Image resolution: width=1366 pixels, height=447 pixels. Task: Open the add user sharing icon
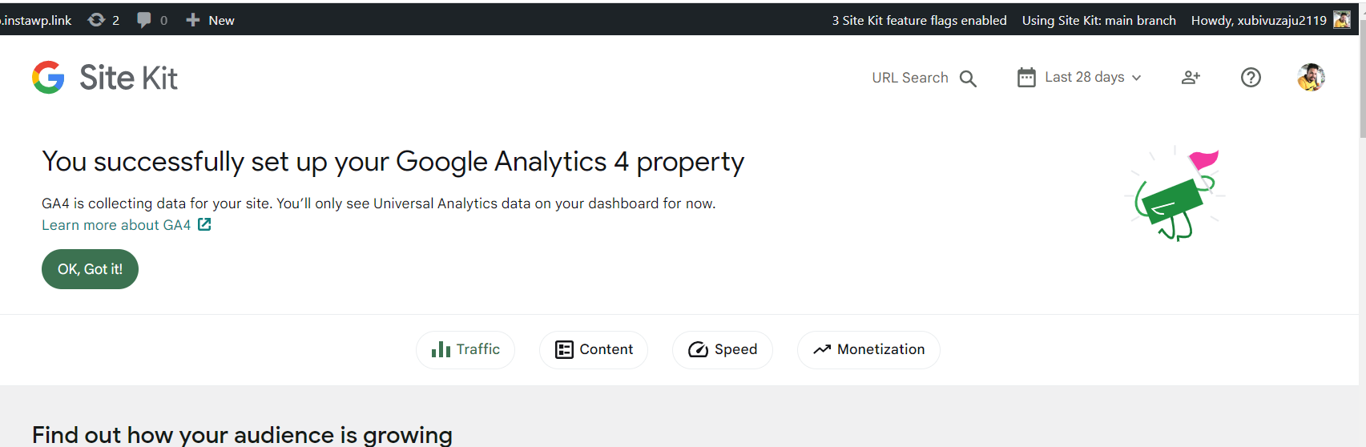coord(1191,78)
